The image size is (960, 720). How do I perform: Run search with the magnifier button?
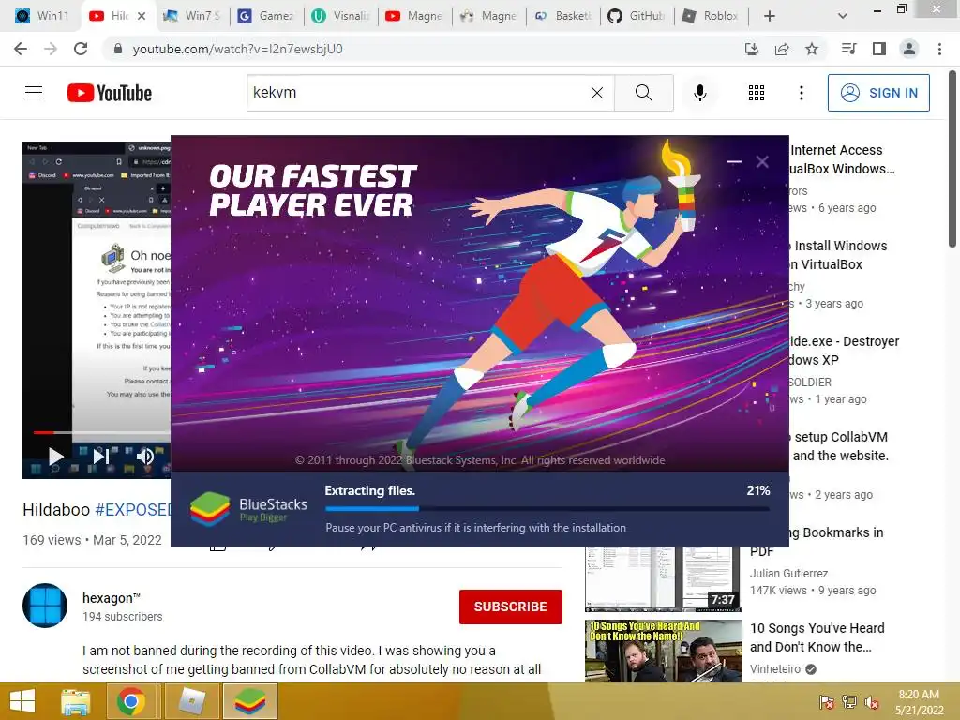tap(643, 93)
